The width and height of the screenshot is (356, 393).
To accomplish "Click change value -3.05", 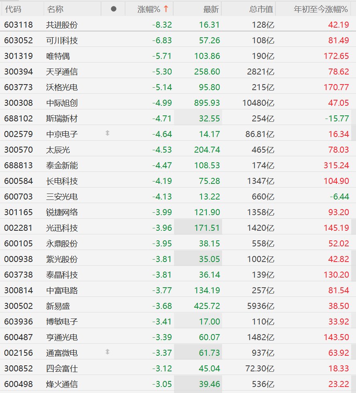I will pos(162,384).
